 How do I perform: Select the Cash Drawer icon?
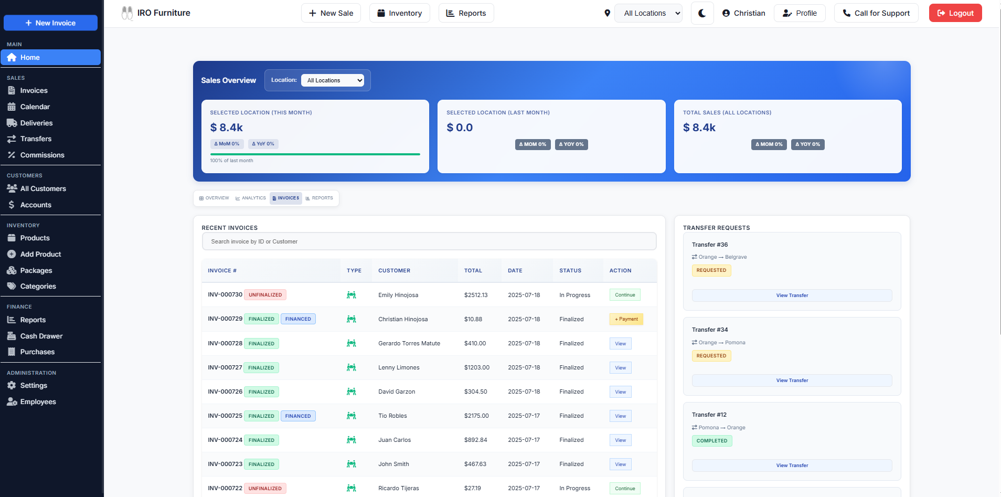tap(12, 336)
